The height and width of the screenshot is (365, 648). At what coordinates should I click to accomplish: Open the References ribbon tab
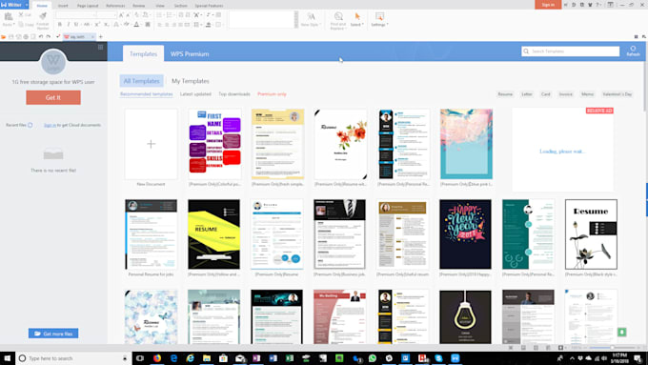pyautogui.click(x=115, y=6)
